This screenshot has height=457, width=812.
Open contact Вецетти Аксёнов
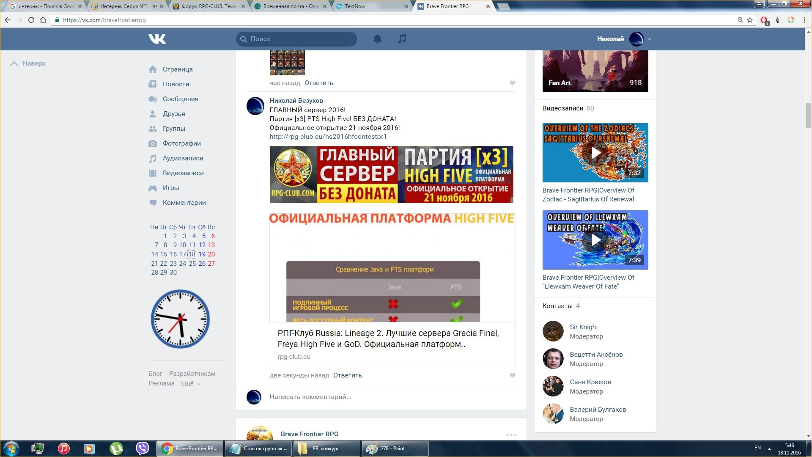(x=596, y=354)
